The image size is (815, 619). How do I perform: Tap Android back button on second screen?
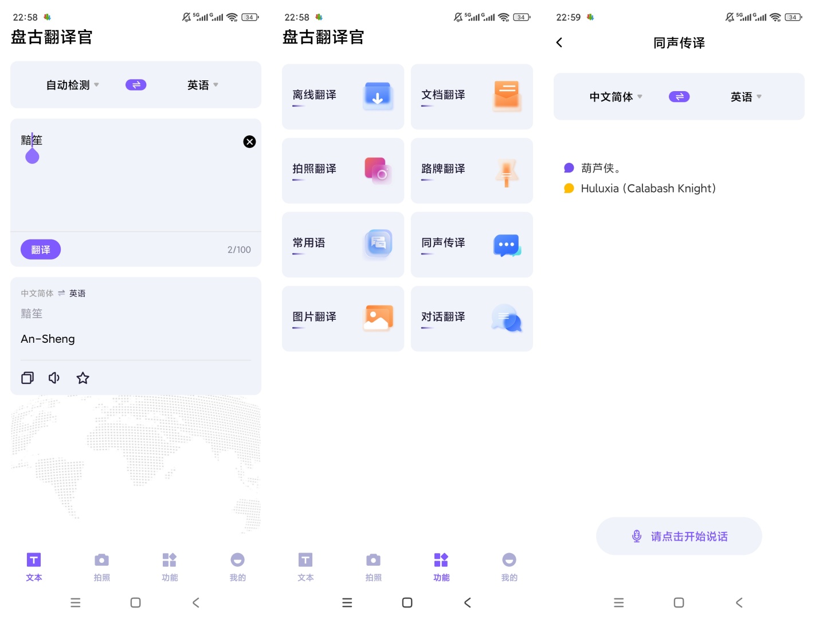click(468, 602)
